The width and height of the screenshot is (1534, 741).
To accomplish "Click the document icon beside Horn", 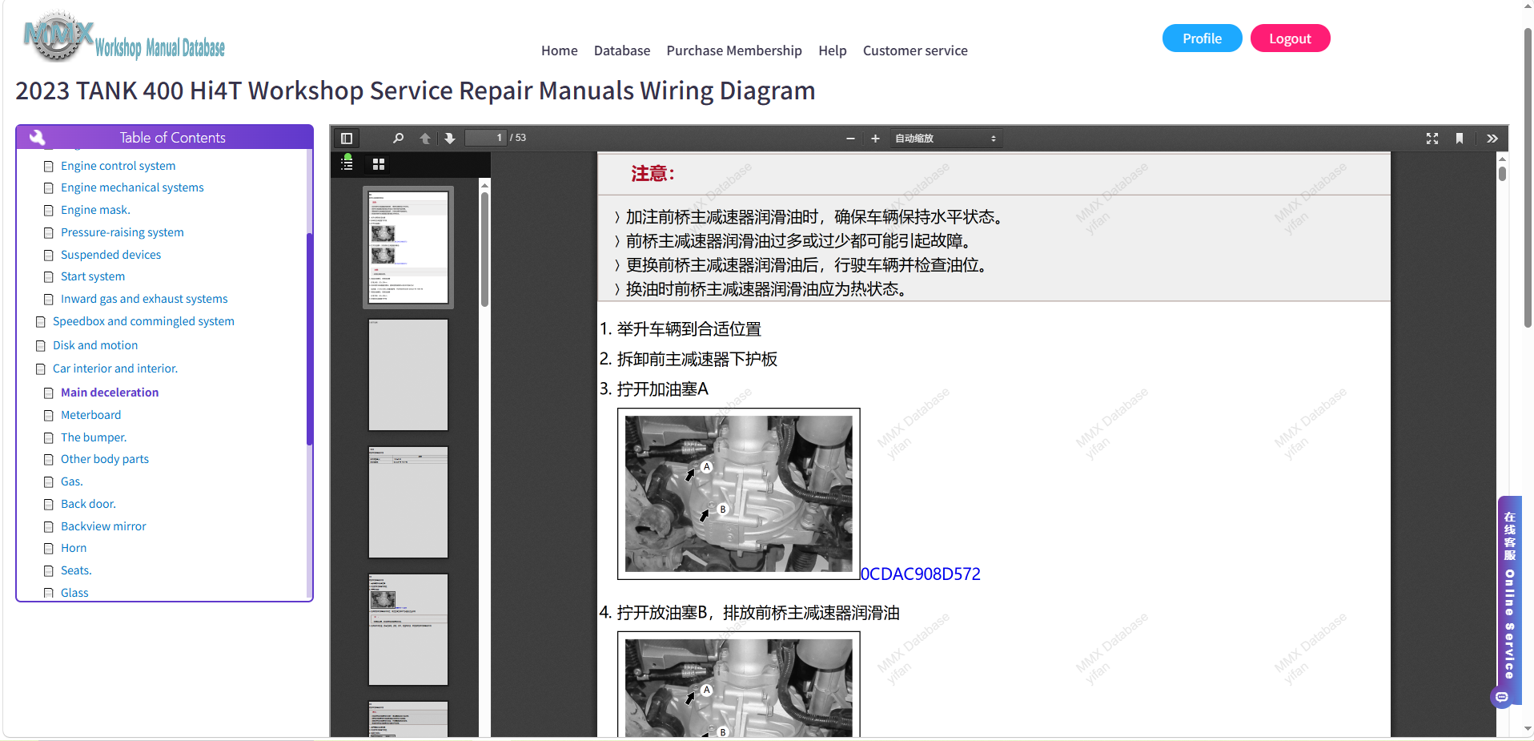I will [49, 549].
